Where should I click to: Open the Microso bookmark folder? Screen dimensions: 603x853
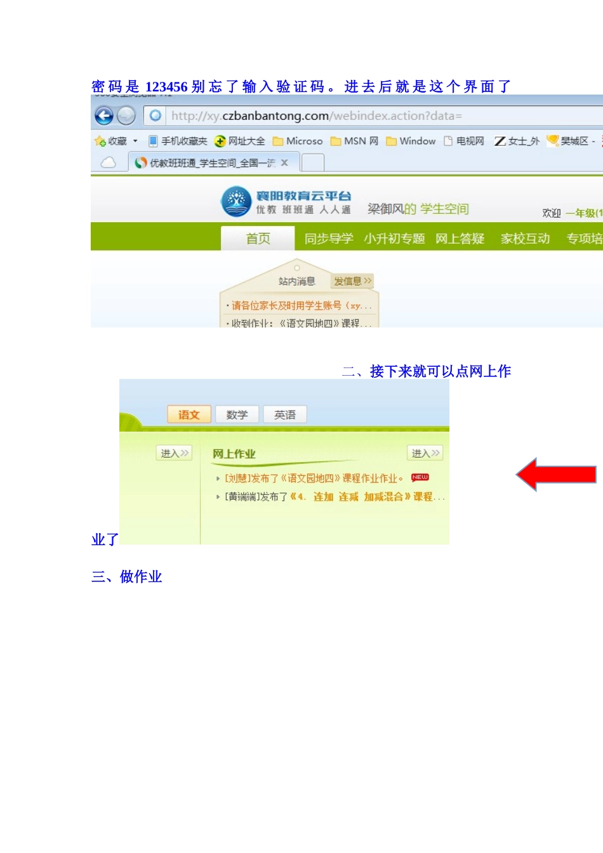coord(298,141)
